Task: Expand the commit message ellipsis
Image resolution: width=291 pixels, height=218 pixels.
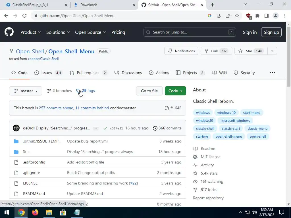Action: pos(96,128)
